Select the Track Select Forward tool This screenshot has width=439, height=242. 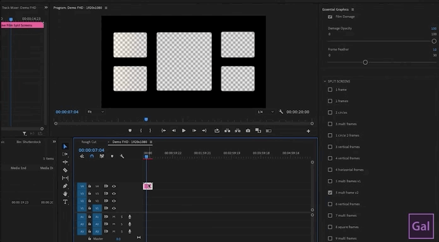(x=65, y=154)
